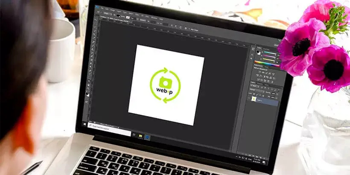Open the Layer menu
The width and height of the screenshot is (350, 175).
tap(119, 12)
